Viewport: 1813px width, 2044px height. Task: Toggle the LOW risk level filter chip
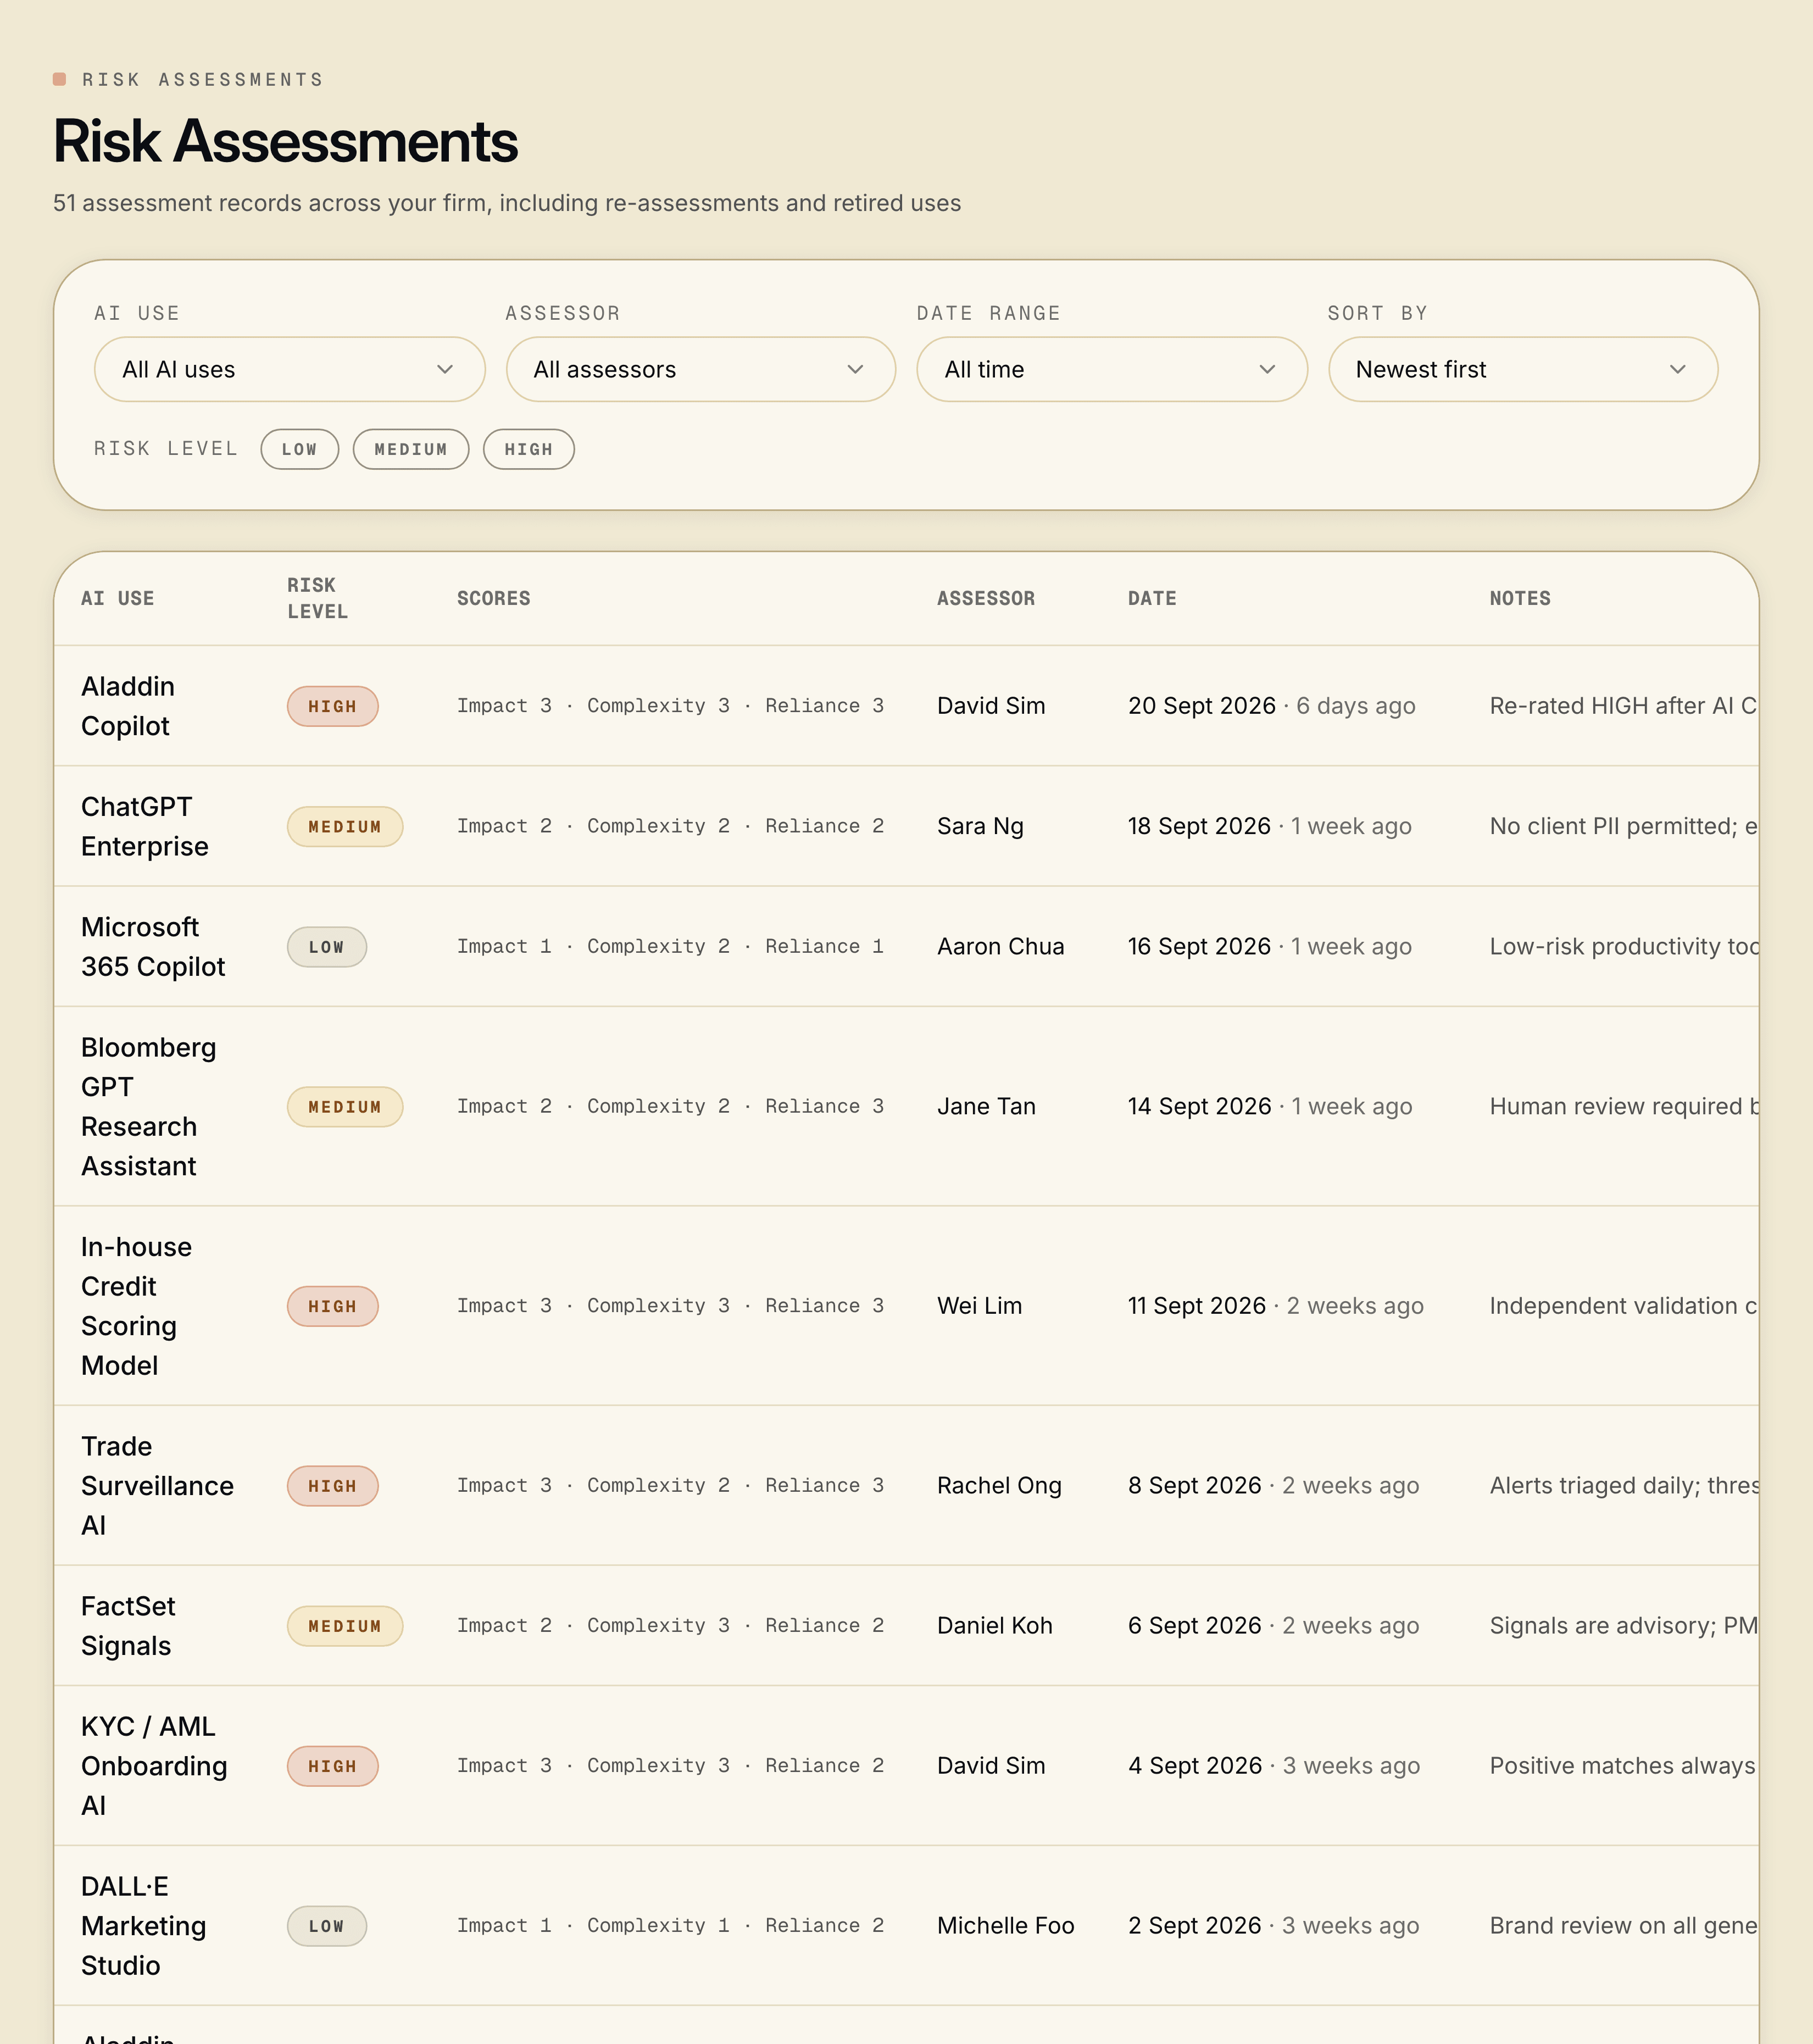299,449
